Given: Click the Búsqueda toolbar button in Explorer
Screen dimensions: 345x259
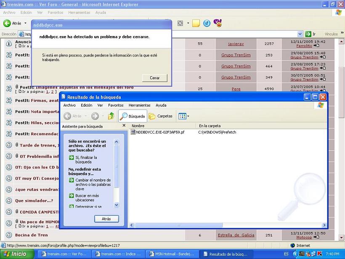Looking at the screenshot, I should click(x=133, y=116).
